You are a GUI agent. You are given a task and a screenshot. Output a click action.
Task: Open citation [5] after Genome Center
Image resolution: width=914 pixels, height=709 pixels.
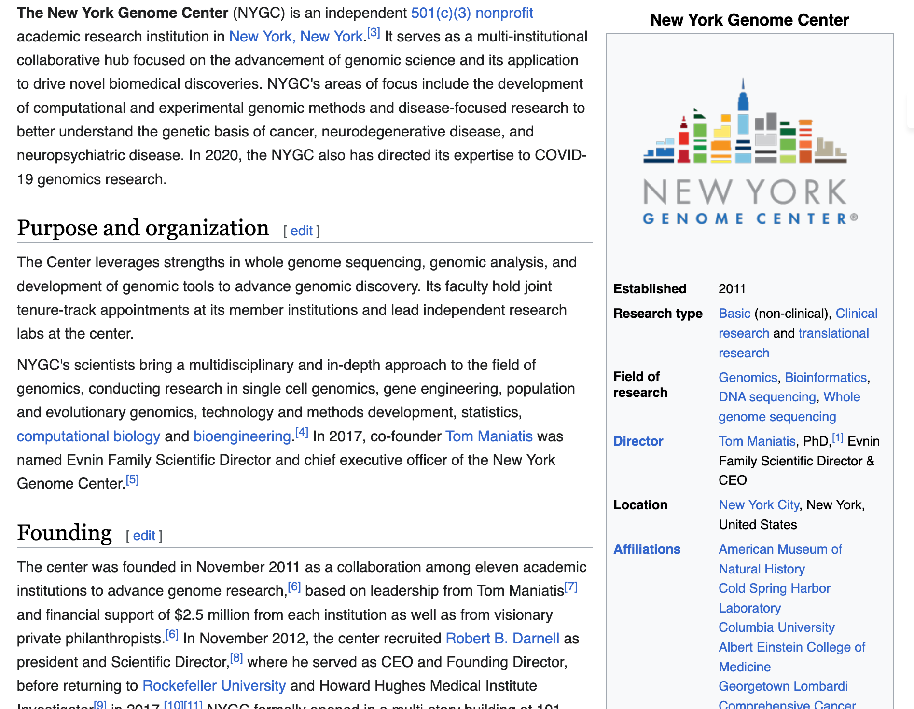click(x=132, y=480)
